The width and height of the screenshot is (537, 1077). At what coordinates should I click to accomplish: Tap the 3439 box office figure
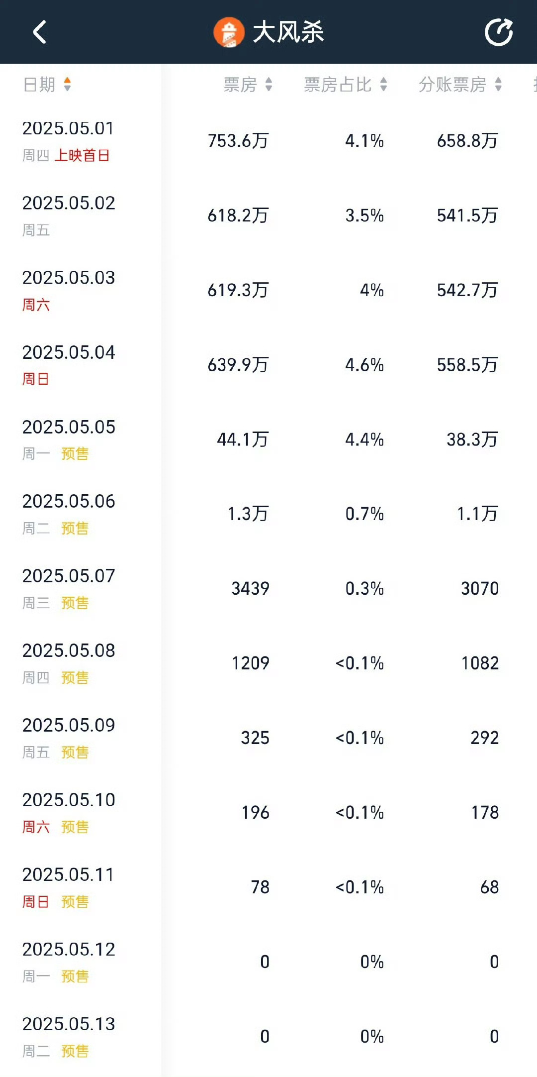point(250,589)
